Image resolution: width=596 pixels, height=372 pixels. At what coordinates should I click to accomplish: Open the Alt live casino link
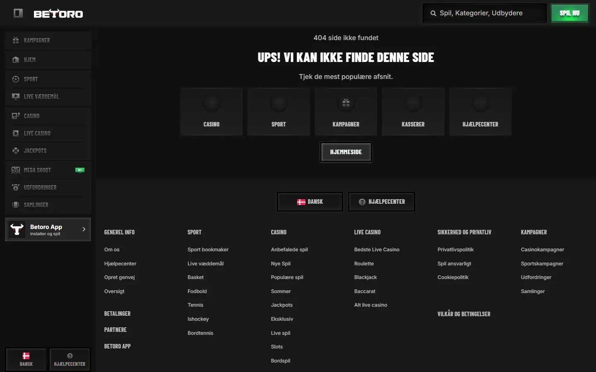click(371, 305)
